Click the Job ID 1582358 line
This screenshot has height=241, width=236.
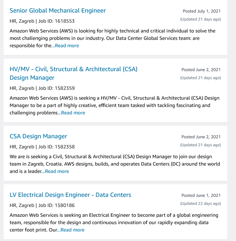[x=42, y=147]
